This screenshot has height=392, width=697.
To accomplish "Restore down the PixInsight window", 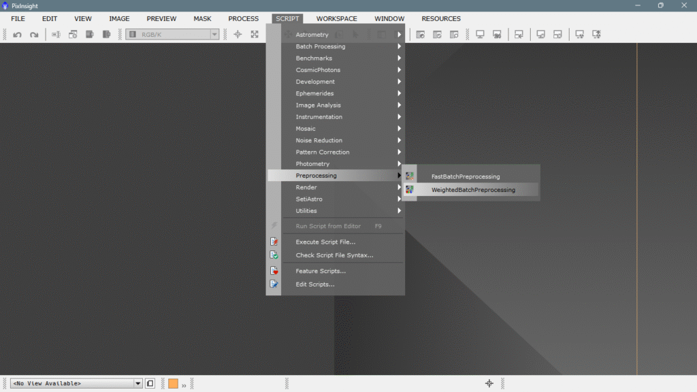I will click(661, 5).
